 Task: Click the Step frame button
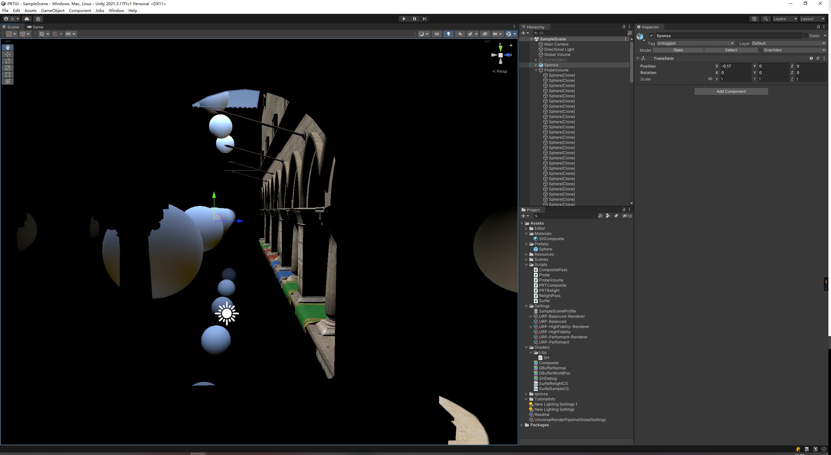tap(424, 19)
